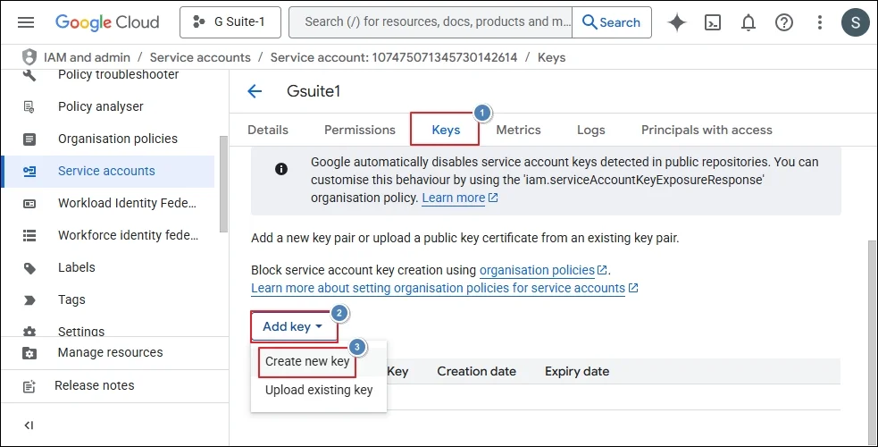Click the Gsuite1 page title

coord(314,91)
